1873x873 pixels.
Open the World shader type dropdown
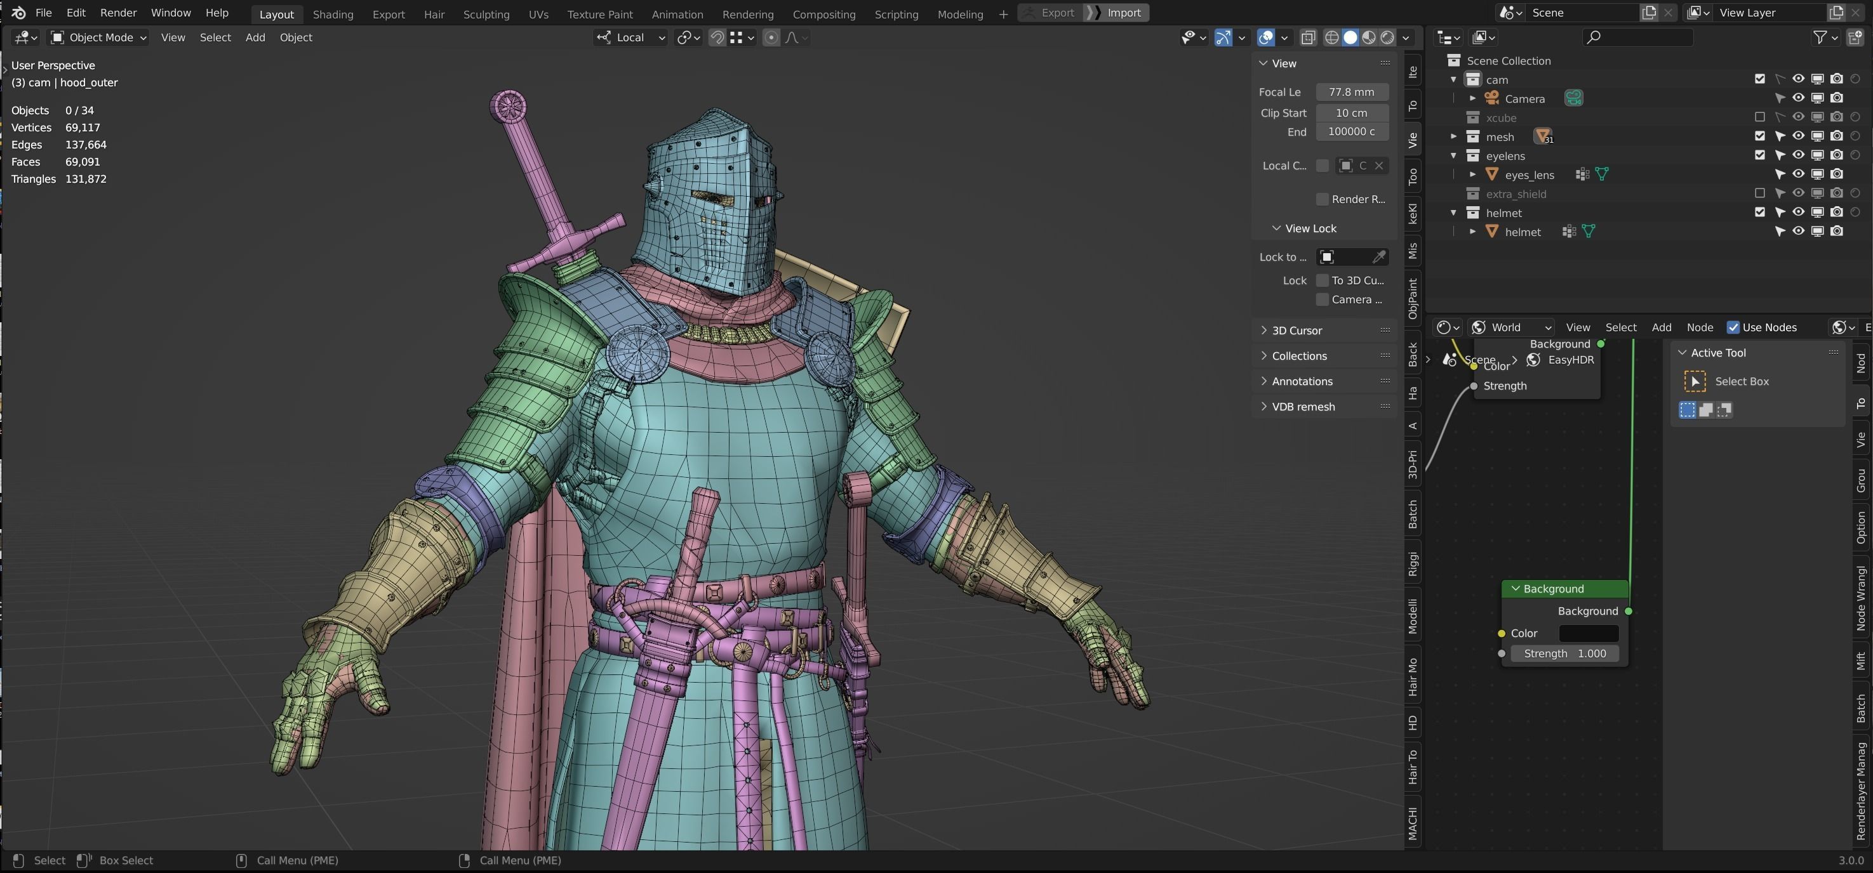[x=1512, y=327]
